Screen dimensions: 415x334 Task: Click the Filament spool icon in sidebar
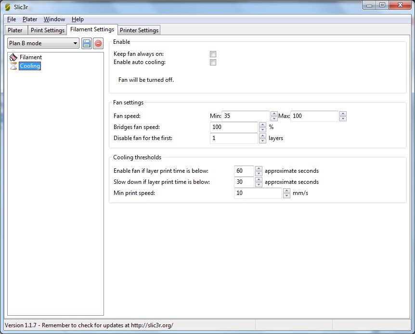click(x=13, y=57)
